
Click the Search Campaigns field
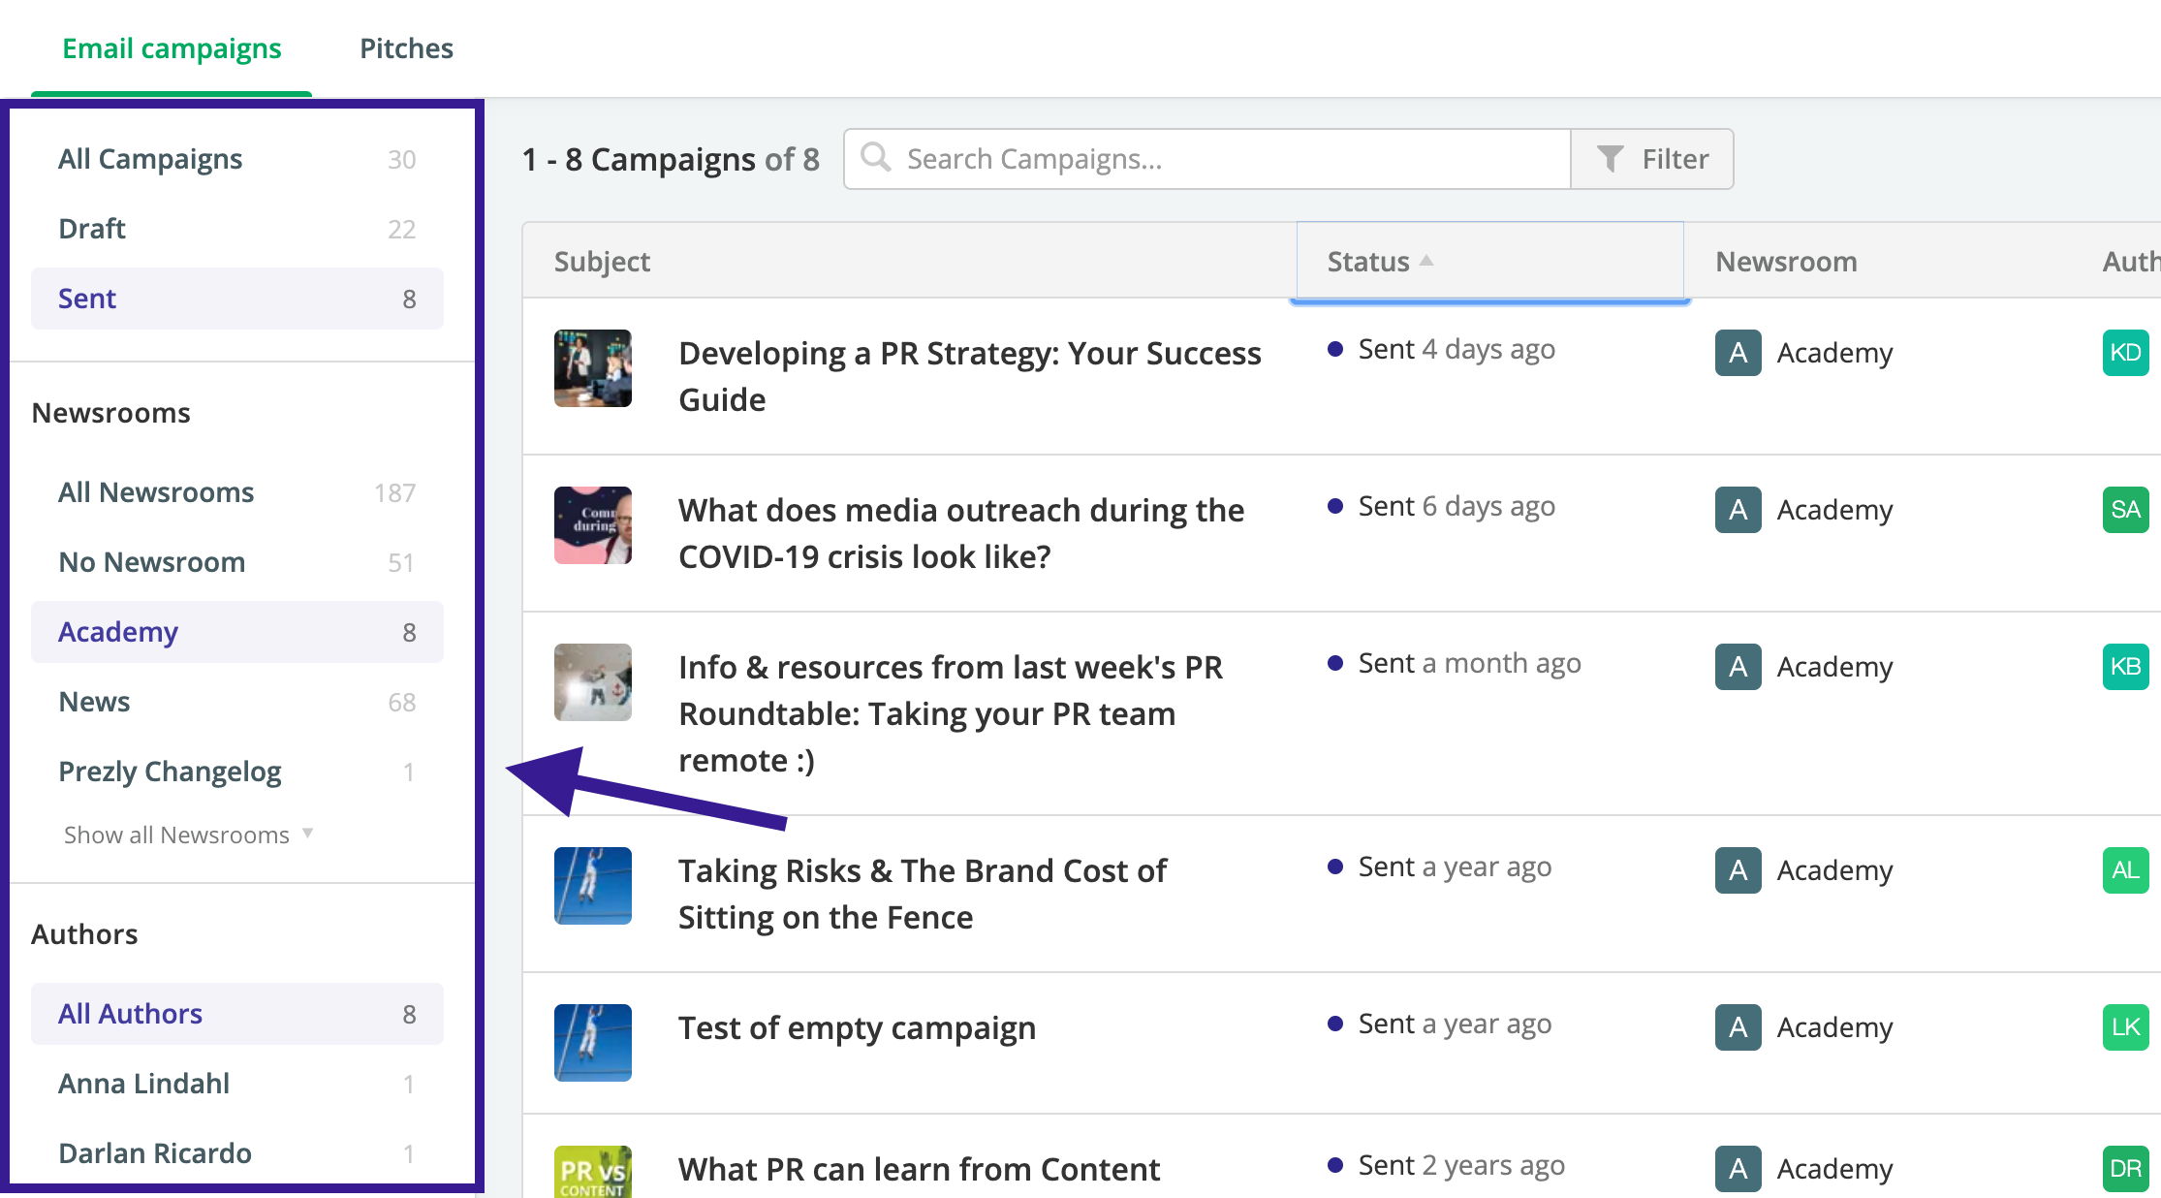1206,159
